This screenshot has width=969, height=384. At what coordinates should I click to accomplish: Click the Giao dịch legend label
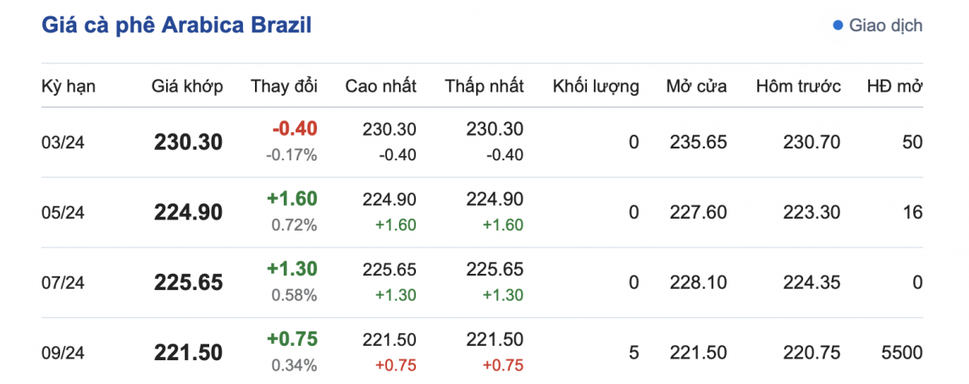point(886,26)
